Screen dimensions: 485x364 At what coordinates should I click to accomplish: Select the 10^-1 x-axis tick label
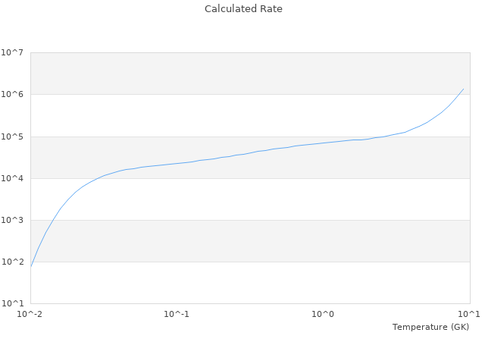[x=177, y=314]
